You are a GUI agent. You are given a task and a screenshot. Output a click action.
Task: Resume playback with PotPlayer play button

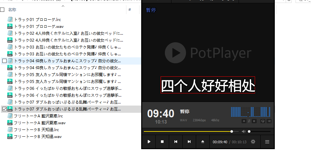[x=149, y=142]
